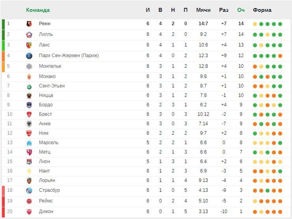The image size is (292, 219).
Task: Sort the table by Команда column header
Action: tap(38, 10)
